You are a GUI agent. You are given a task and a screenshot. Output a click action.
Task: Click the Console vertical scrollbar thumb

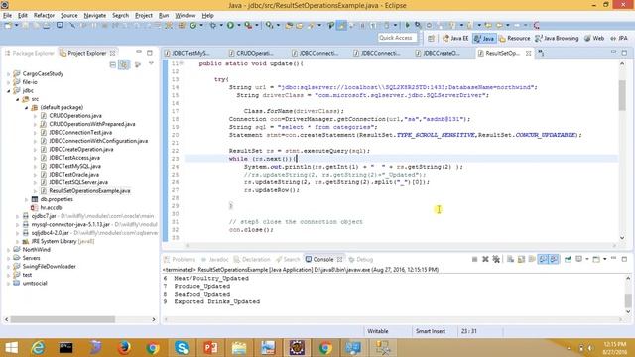point(628,300)
